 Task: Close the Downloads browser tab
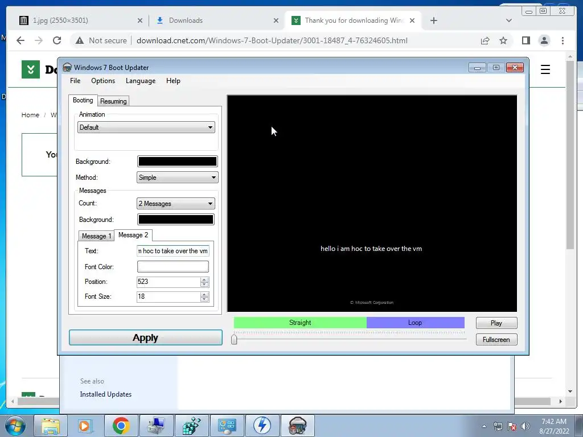pos(276,20)
